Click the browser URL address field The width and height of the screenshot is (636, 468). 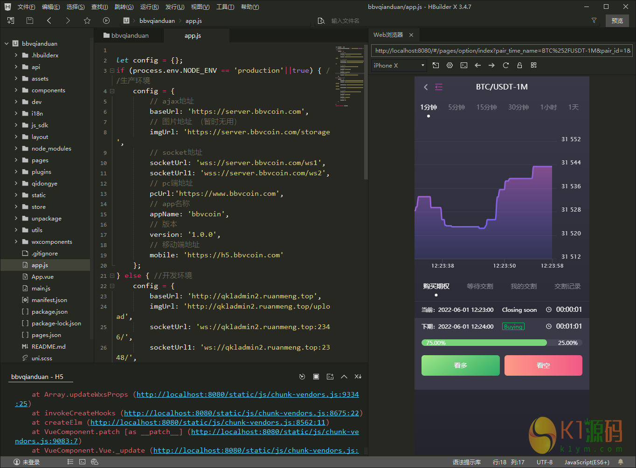coord(502,50)
